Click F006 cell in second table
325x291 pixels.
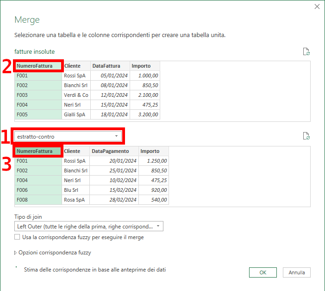pyautogui.click(x=38, y=190)
